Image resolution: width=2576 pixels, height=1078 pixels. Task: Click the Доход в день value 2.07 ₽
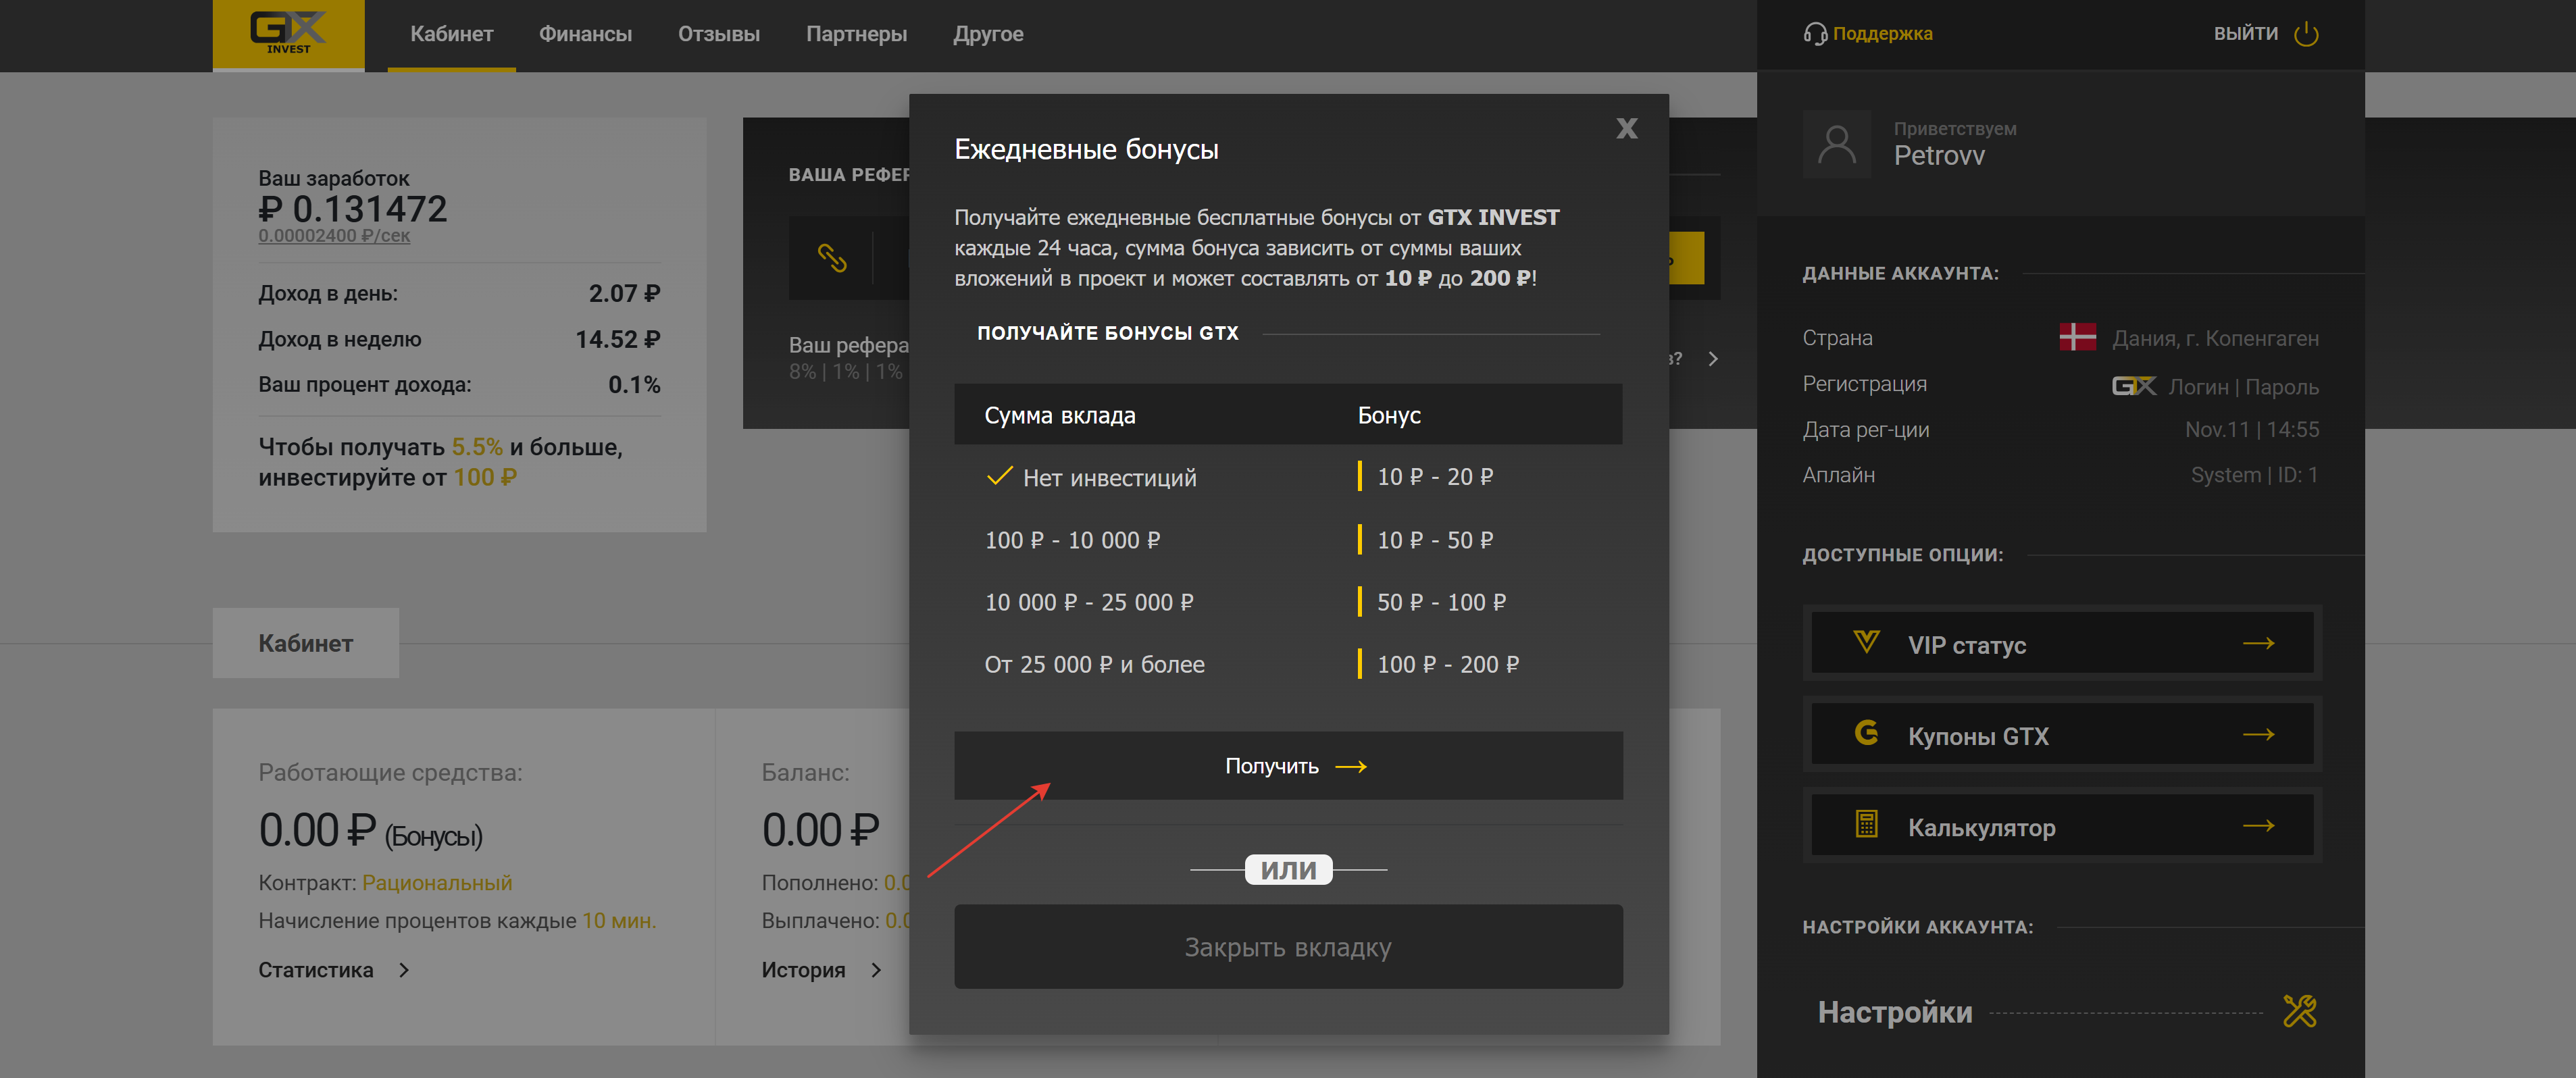click(x=624, y=293)
